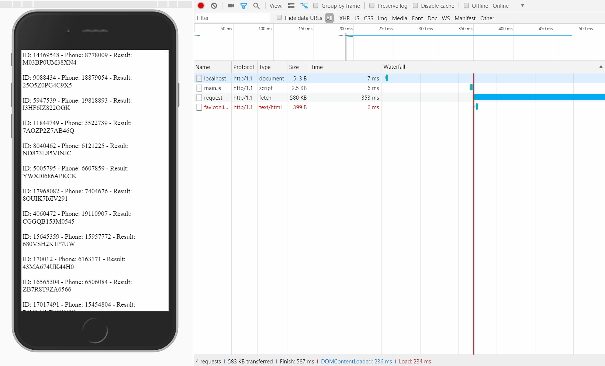Click the Size column header
The height and width of the screenshot is (366, 605).
click(x=294, y=67)
